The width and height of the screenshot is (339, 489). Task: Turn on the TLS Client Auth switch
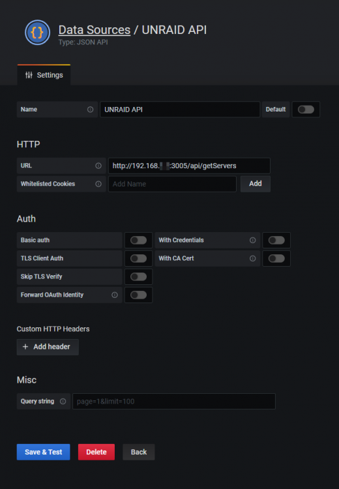(138, 258)
